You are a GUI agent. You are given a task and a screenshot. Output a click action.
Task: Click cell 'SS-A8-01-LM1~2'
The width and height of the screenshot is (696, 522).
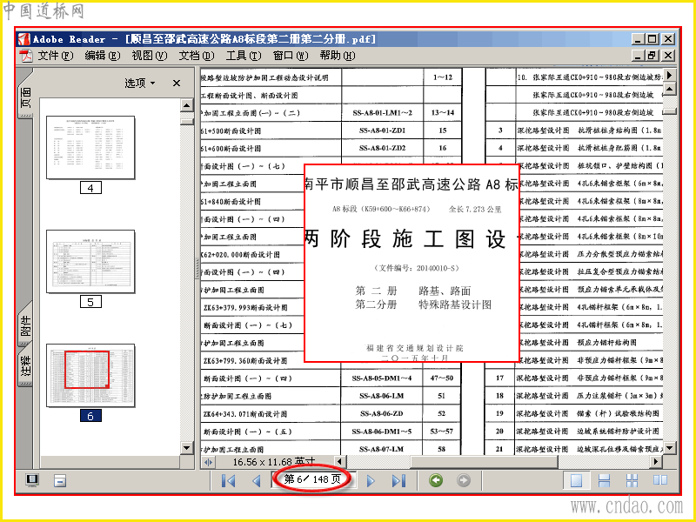pos(382,113)
